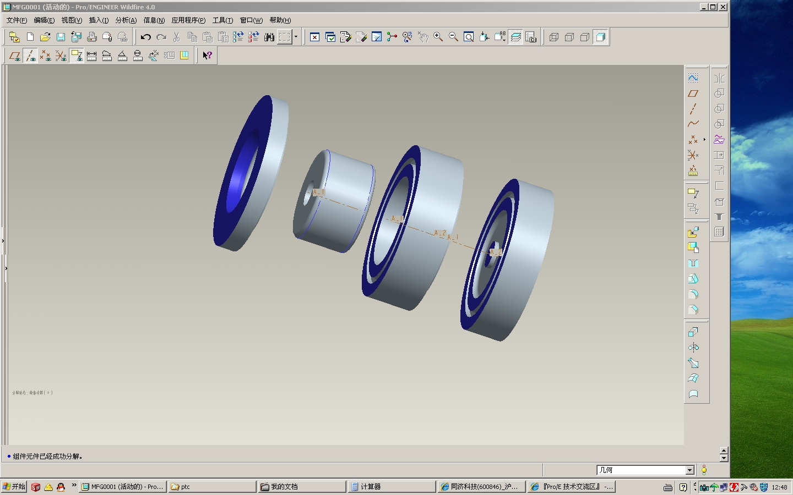
Task: Select the curve sketch tool in right toolbar
Action: (x=693, y=124)
